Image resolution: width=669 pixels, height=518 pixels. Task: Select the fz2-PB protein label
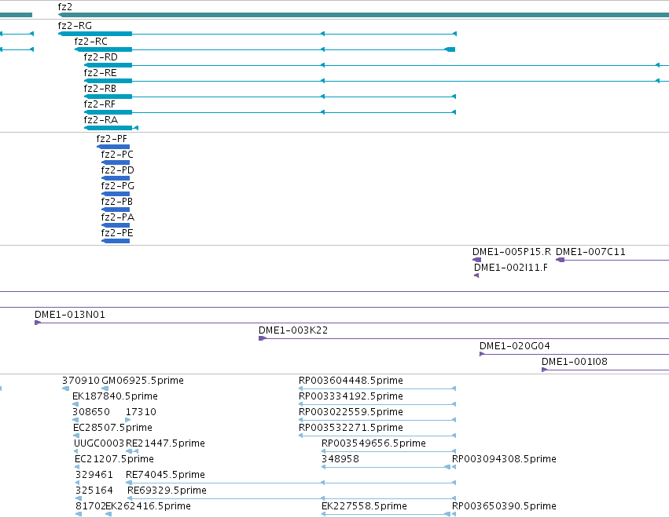tap(117, 202)
